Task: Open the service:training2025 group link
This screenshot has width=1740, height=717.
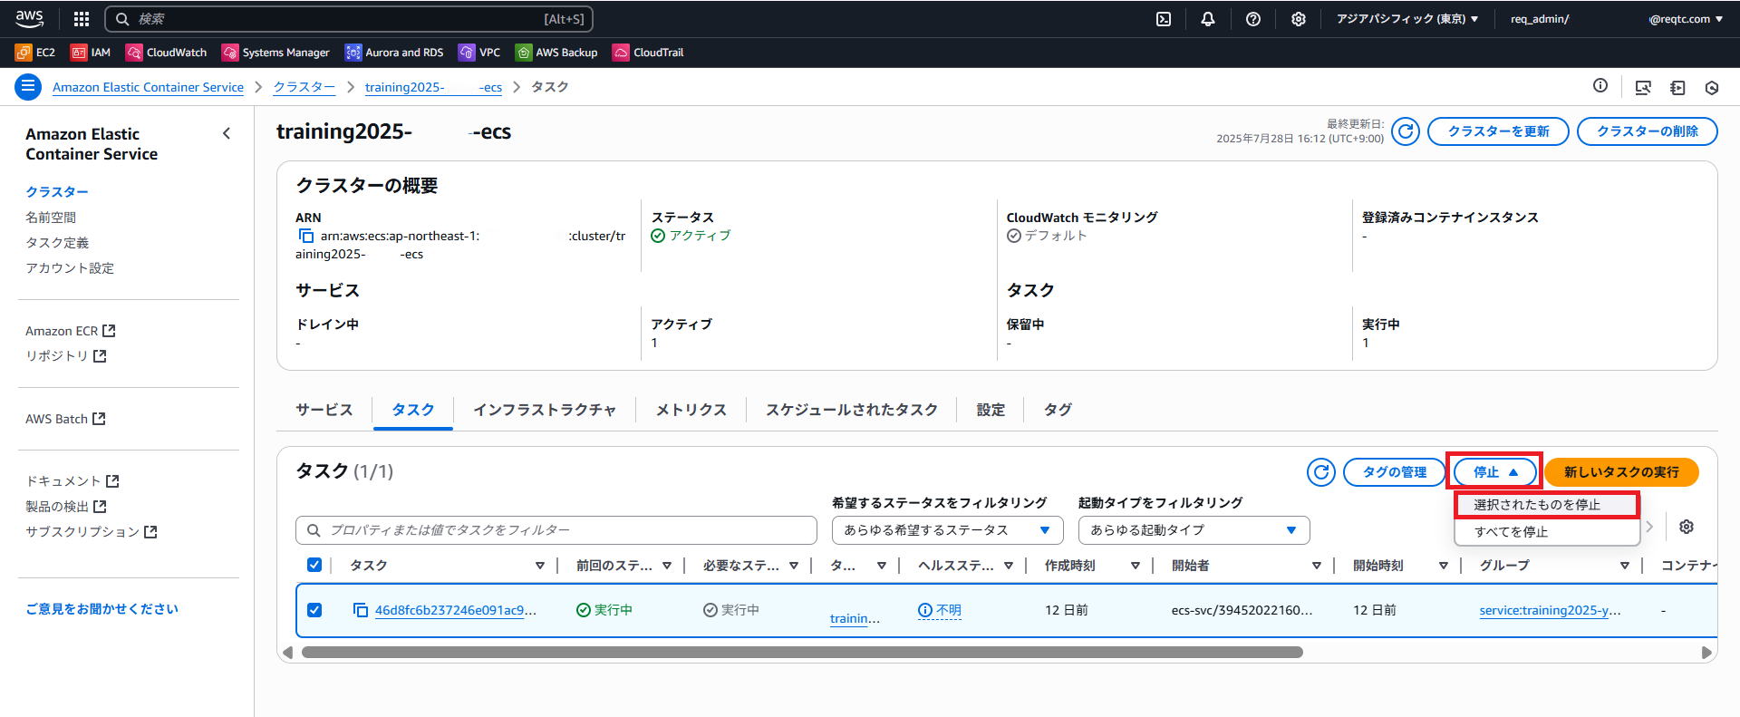Action: point(1550,610)
